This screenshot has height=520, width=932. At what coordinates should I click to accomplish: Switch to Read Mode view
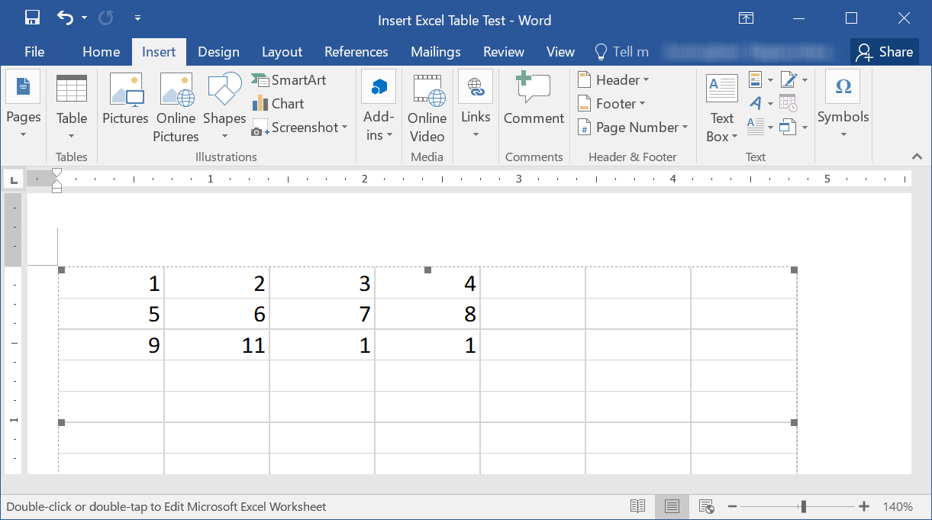[637, 505]
